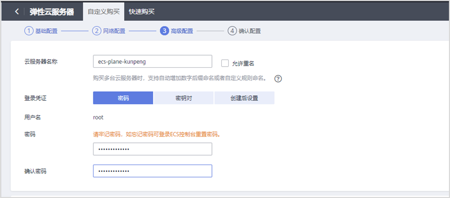Screen dimensions: 450x198
Task: Click the 基础配置 step label
Action: (x=46, y=31)
